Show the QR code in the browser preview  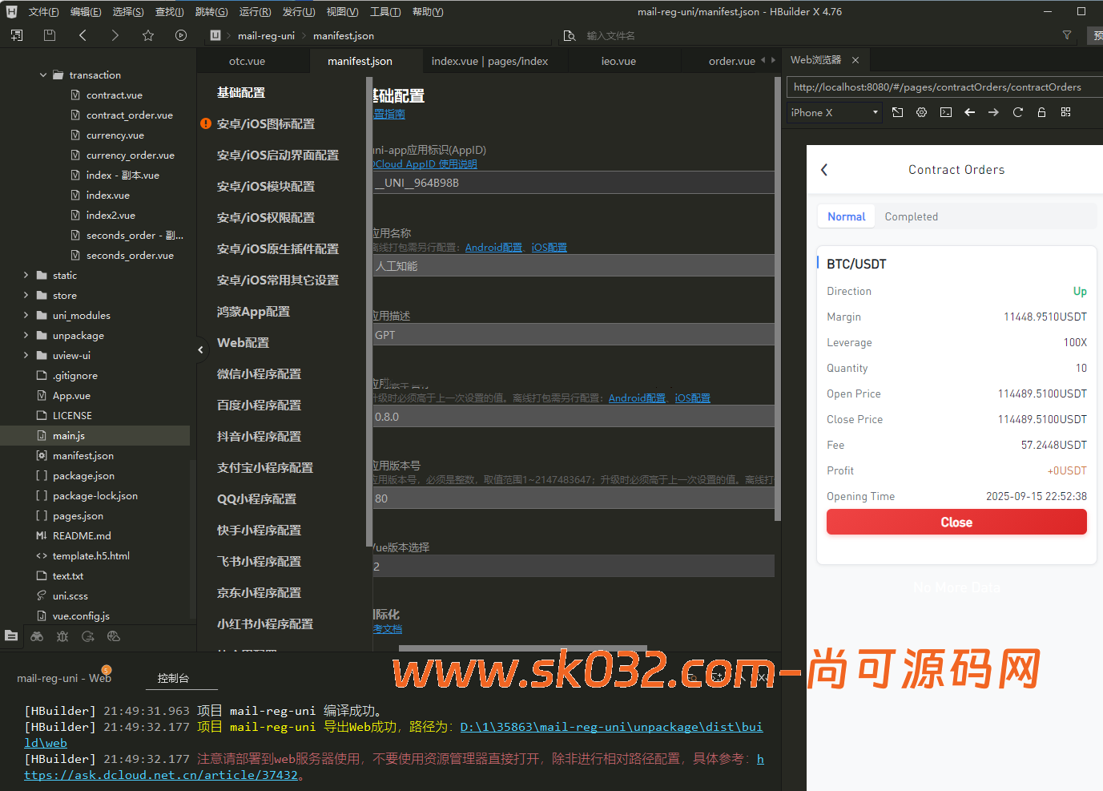[1065, 113]
